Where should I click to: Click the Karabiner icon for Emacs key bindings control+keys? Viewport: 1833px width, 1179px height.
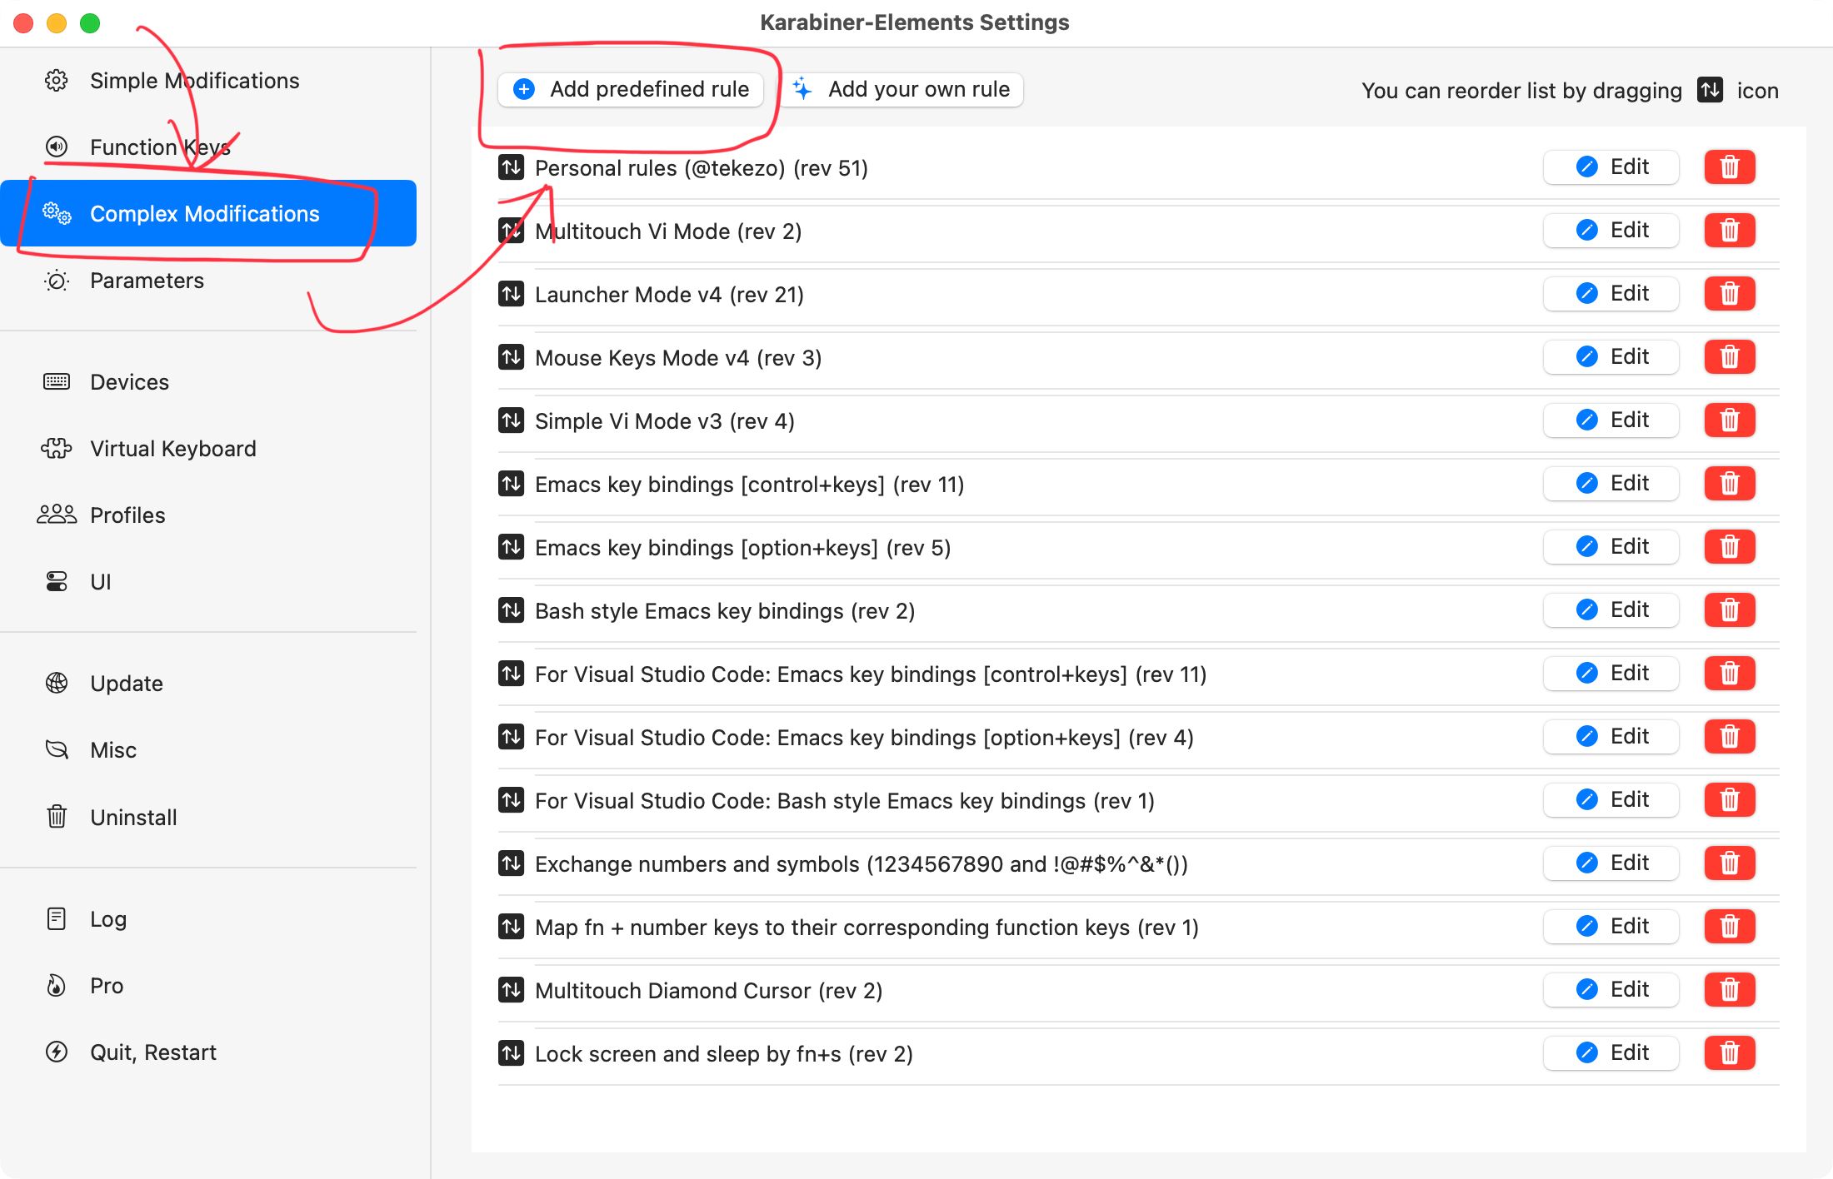[512, 485]
